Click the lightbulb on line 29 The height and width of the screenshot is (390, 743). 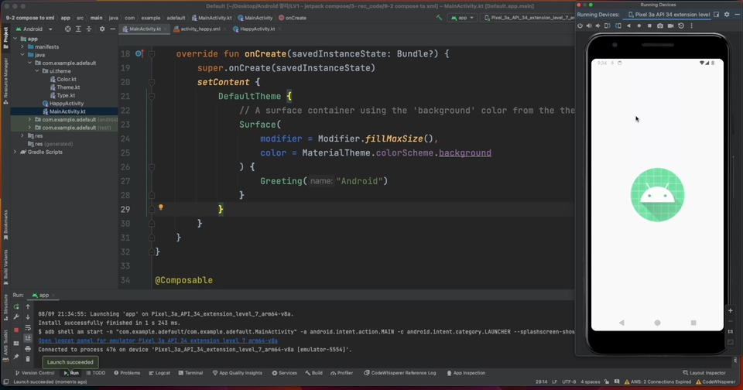click(x=161, y=207)
